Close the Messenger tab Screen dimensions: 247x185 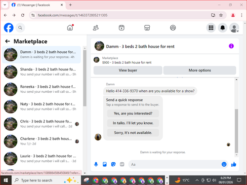[62, 5]
